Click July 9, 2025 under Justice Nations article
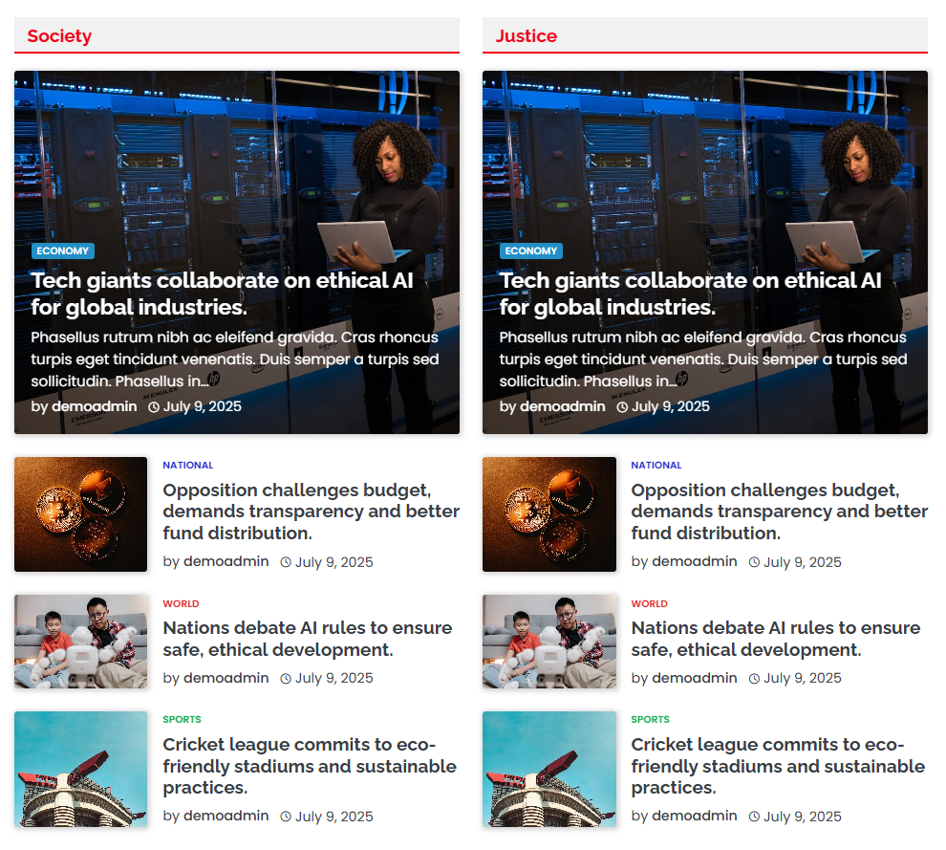The image size is (946, 850). (x=803, y=678)
